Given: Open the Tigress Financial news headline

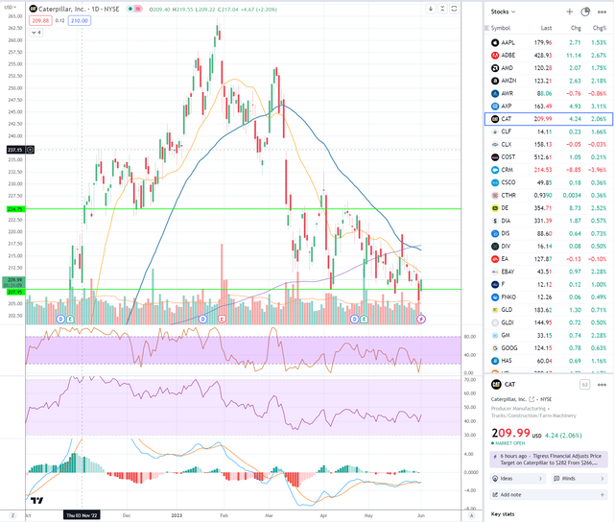Looking at the screenshot, I should [x=549, y=460].
